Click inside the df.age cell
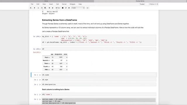 point(99,80)
